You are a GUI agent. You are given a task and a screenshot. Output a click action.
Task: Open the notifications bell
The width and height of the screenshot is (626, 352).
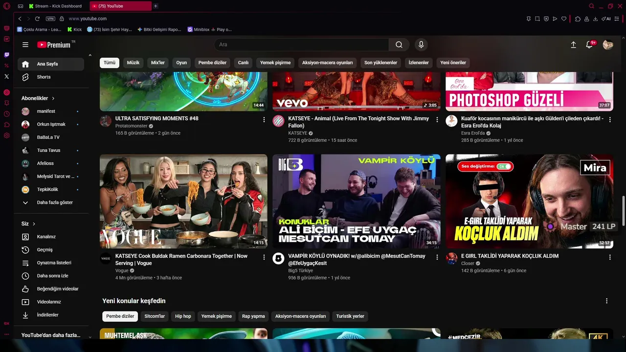pos(590,44)
